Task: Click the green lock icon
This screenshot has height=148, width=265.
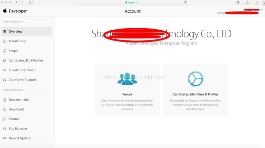Action: [x=126, y=2]
